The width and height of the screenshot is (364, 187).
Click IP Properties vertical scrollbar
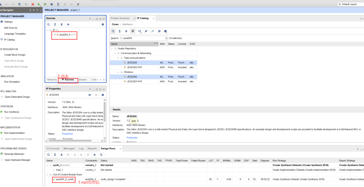(105, 111)
